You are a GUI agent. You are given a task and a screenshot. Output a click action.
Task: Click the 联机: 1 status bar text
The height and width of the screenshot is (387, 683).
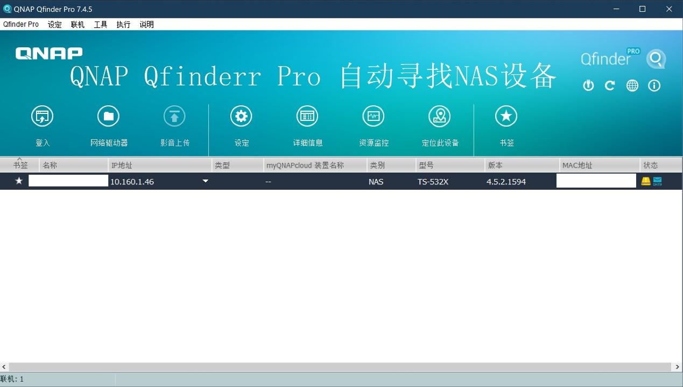12,379
